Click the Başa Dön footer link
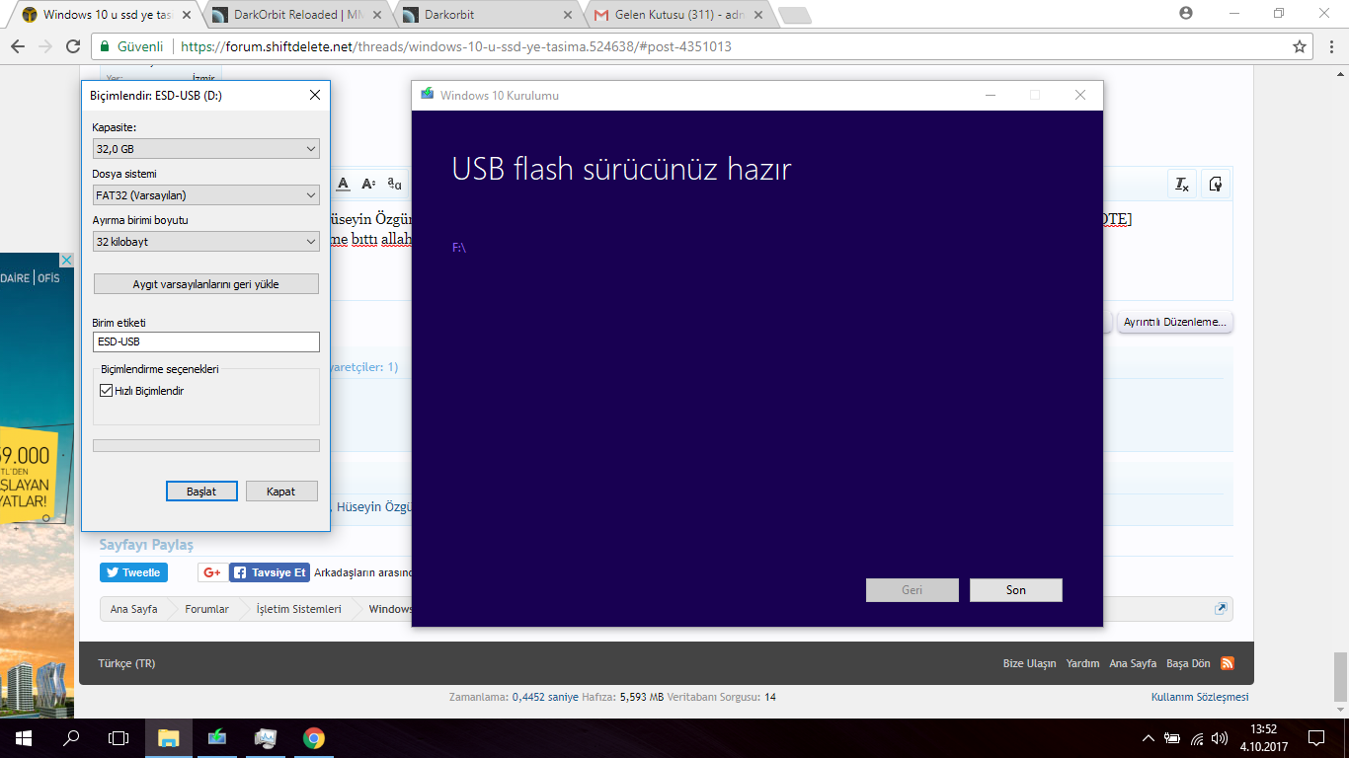This screenshot has height=758, width=1349. click(x=1188, y=663)
